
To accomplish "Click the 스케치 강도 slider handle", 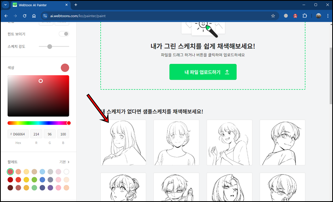I will (50, 46).
